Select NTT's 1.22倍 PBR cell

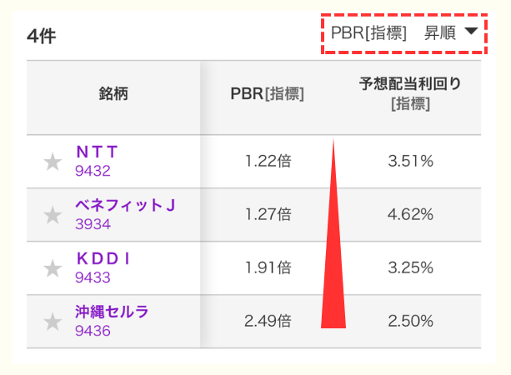pyautogui.click(x=268, y=162)
